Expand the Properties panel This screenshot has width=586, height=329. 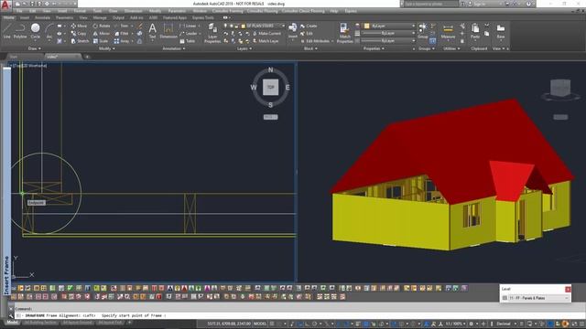(x=374, y=48)
